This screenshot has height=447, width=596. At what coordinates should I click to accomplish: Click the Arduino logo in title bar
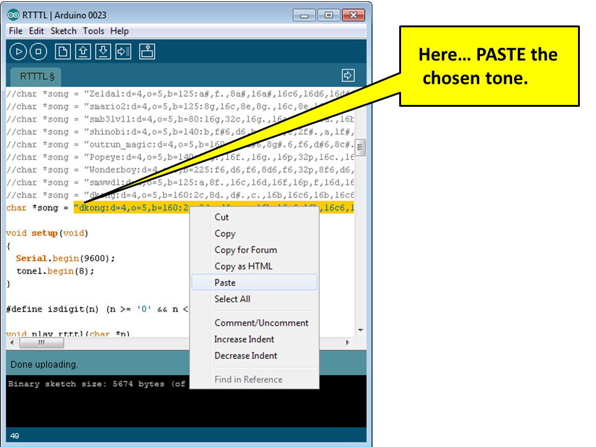point(13,15)
